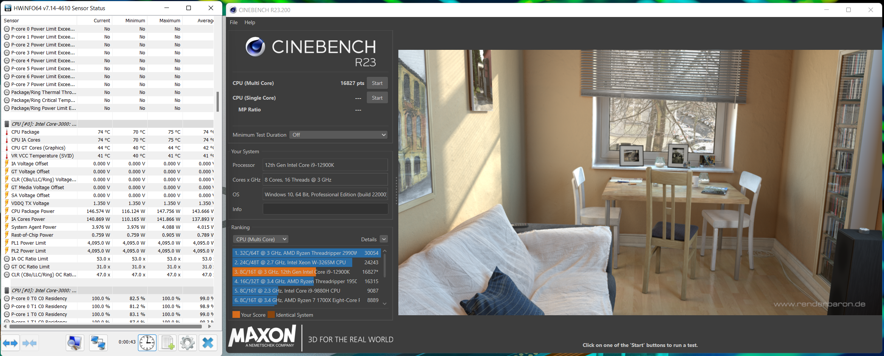Select the Rest-of-Chip Power sensor row
The height and width of the screenshot is (356, 884).
(108, 235)
